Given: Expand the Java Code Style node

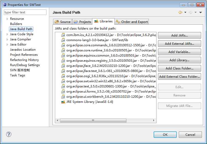Looking at the screenshot, I should pos(7,34).
